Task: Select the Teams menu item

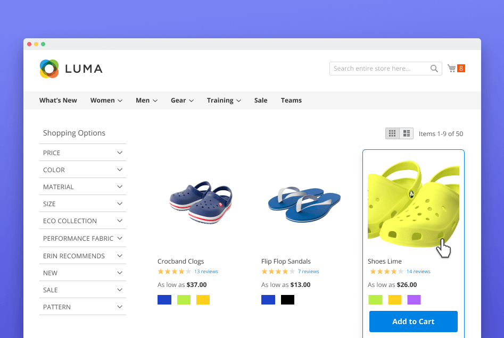Action: pos(291,100)
